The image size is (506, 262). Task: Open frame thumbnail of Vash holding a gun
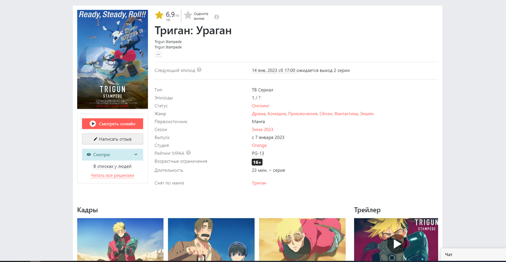tap(120, 240)
